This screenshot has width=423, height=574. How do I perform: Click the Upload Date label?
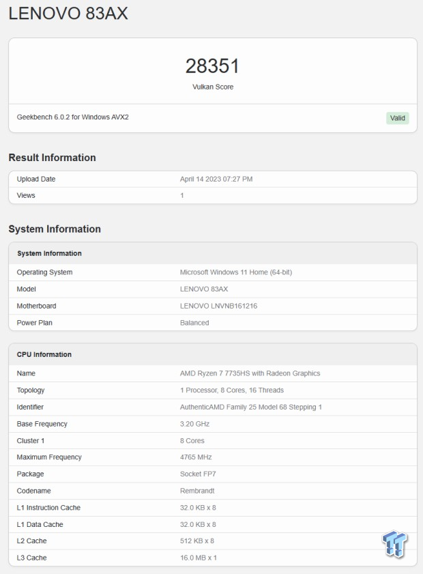click(x=36, y=179)
